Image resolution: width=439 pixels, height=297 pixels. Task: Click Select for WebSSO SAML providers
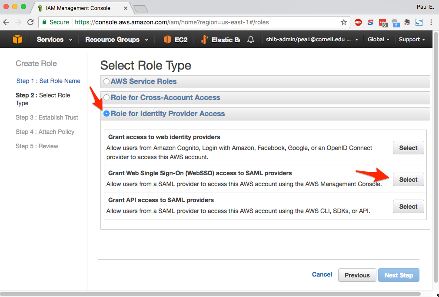click(x=408, y=180)
